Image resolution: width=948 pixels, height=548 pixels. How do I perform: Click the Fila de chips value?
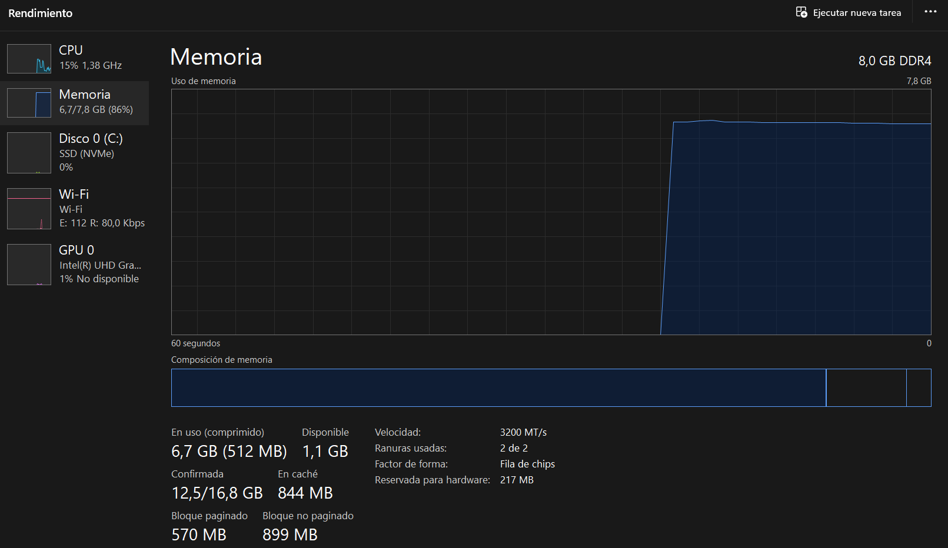[527, 464]
